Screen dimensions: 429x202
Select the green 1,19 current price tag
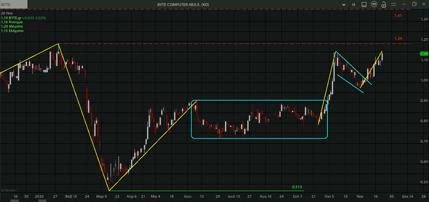[x=424, y=53]
